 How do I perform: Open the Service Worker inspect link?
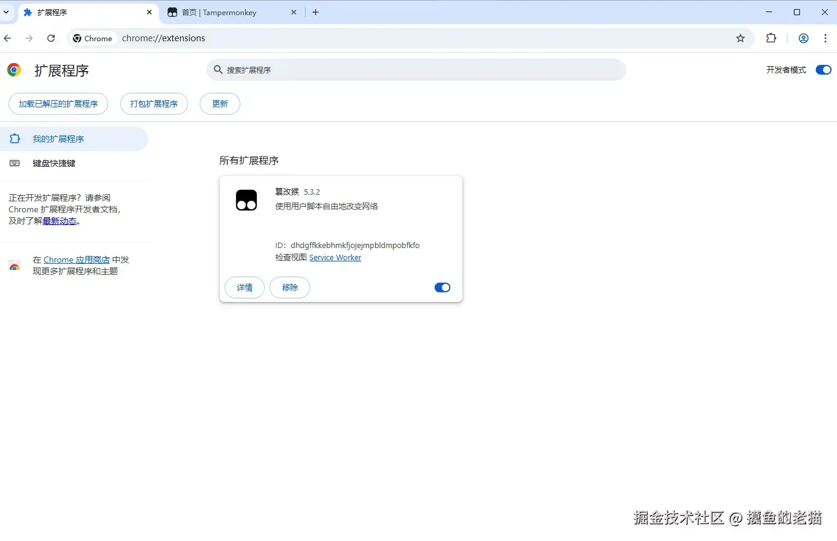coord(335,257)
